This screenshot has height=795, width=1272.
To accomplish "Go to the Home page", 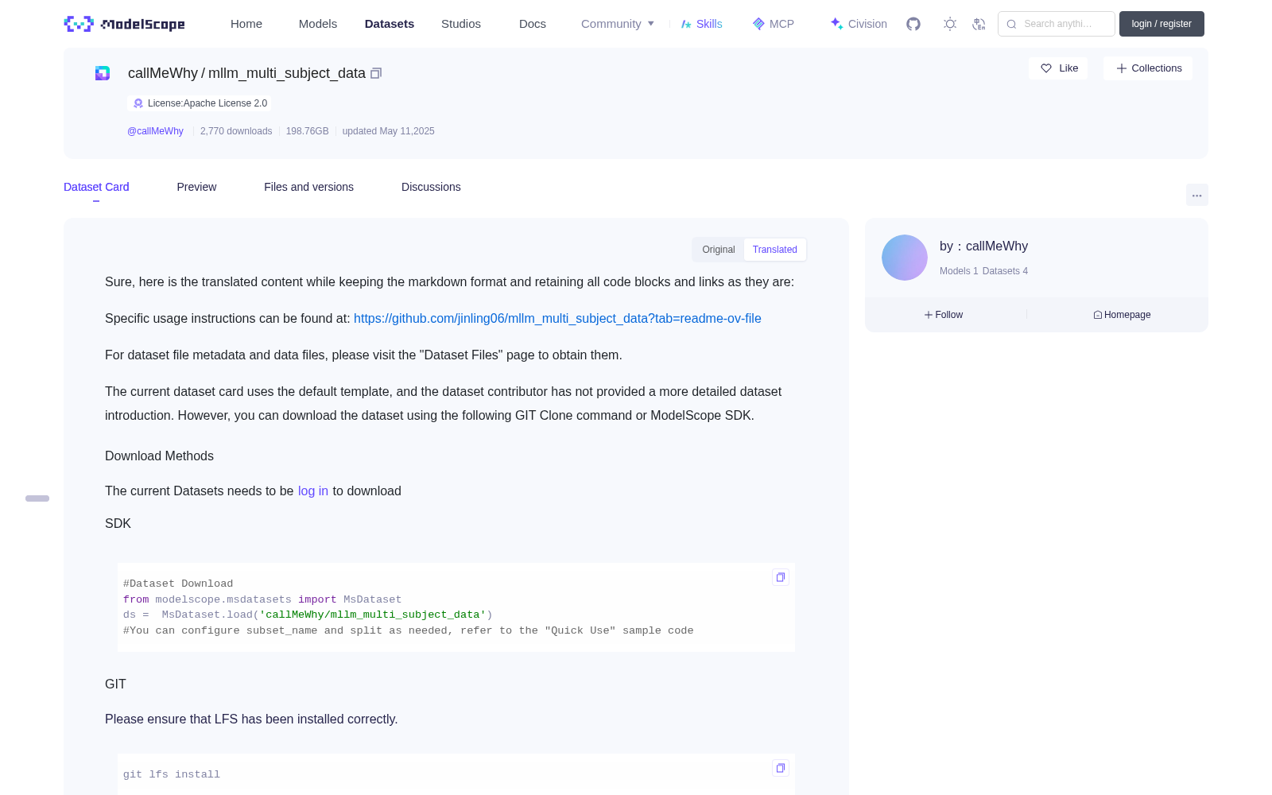I will point(246,24).
